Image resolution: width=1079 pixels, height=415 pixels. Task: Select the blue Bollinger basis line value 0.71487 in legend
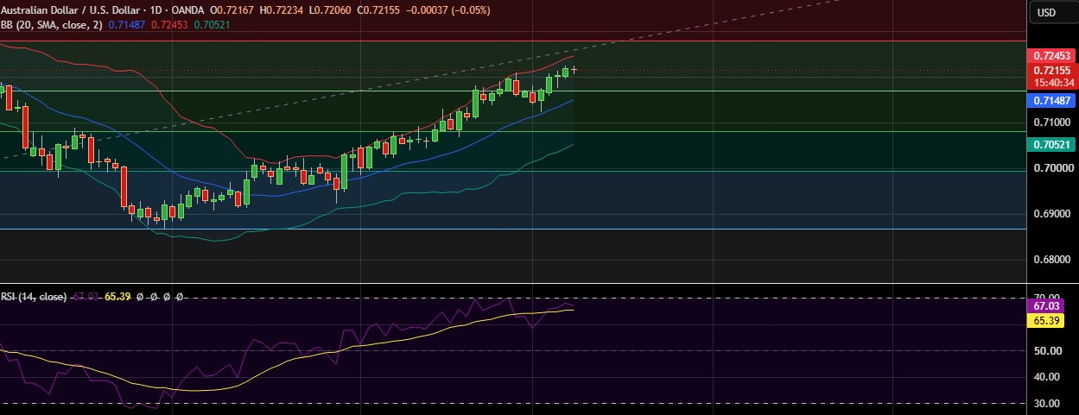click(x=127, y=24)
